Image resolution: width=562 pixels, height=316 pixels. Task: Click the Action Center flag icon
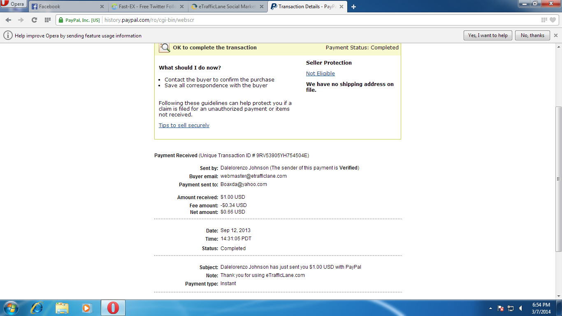501,308
